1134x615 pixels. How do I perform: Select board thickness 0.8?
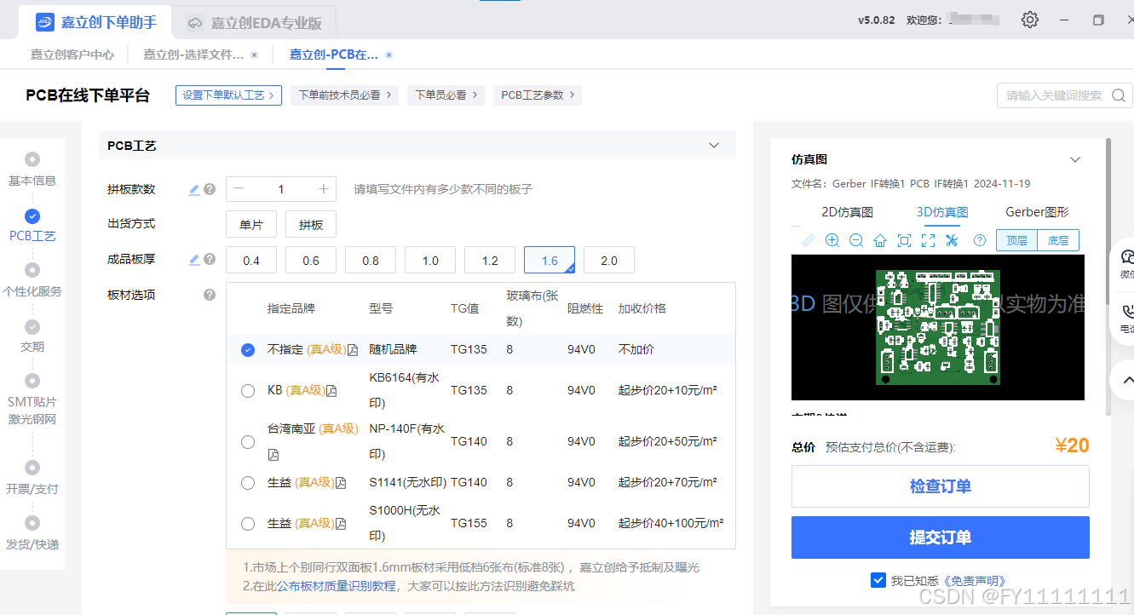371,260
